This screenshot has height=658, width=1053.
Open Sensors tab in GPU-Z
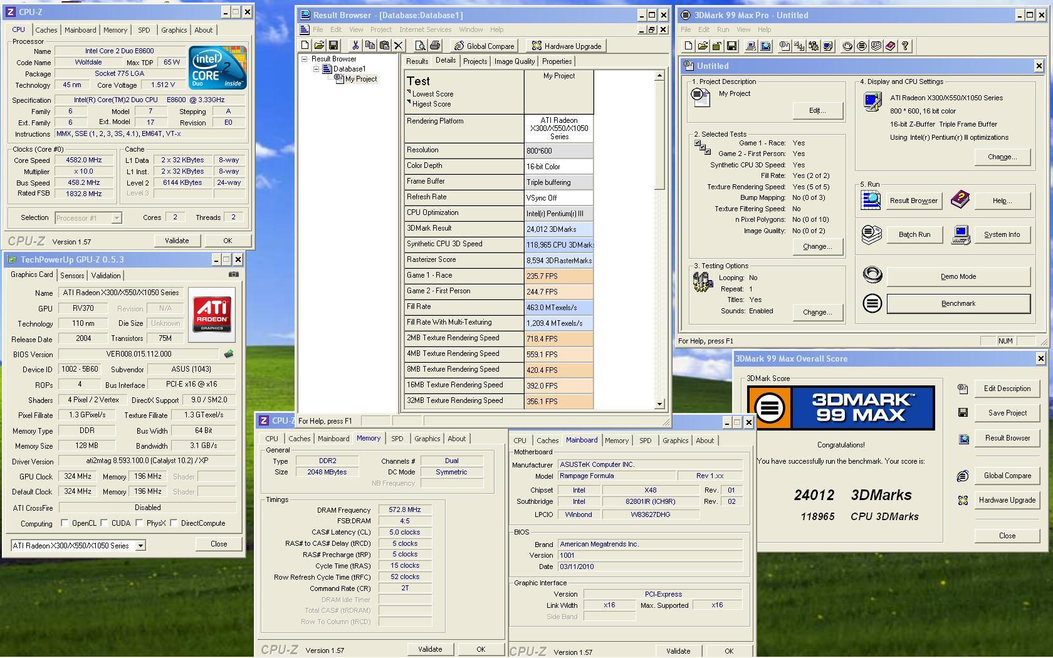point(72,276)
